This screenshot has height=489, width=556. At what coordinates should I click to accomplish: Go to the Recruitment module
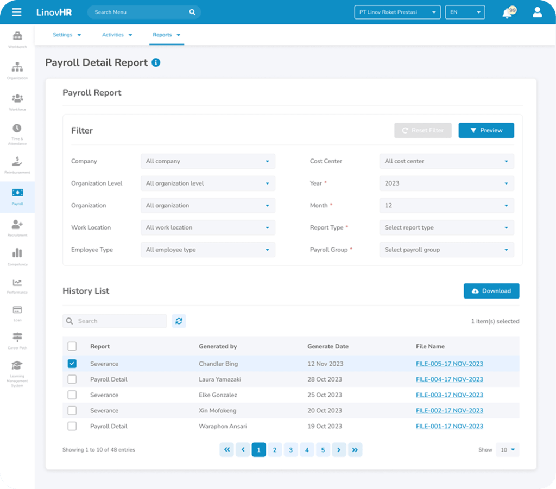17,228
